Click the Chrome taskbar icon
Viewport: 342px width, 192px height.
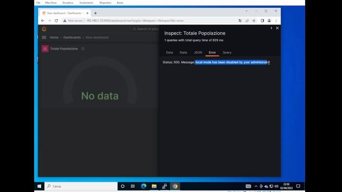(175, 186)
